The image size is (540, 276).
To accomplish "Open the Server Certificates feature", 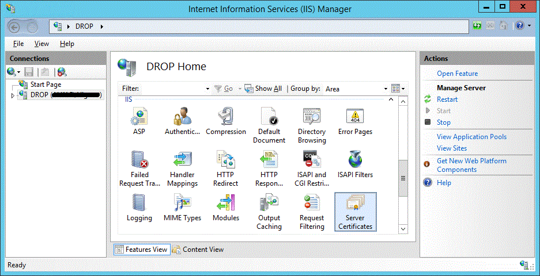I will pos(355,204).
